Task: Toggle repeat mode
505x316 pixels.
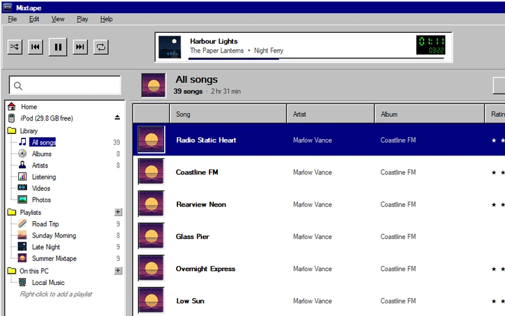Action: tap(101, 47)
